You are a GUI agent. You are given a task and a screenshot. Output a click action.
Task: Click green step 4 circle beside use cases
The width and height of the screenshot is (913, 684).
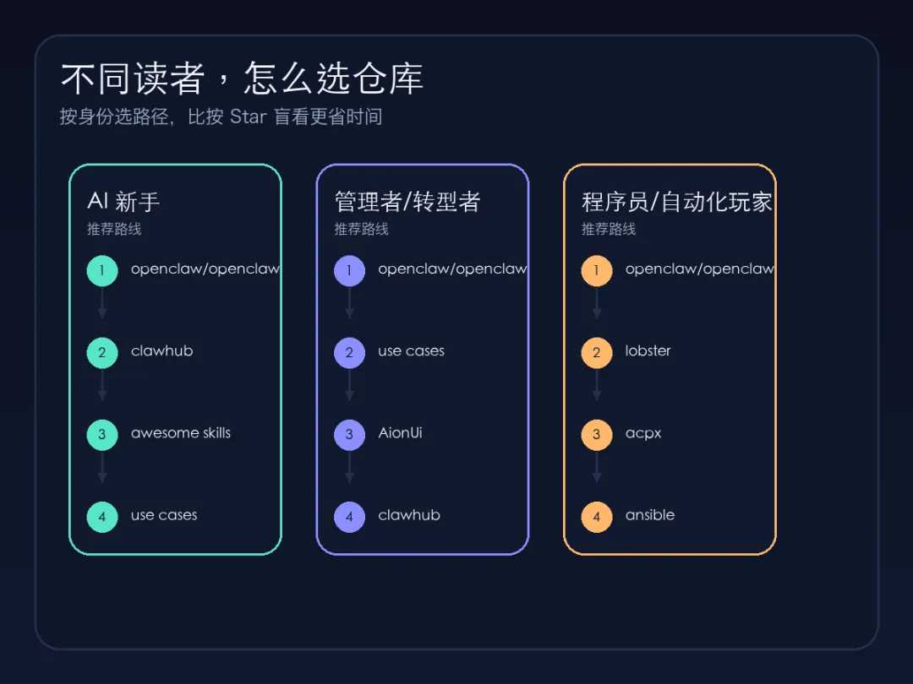coord(102,517)
